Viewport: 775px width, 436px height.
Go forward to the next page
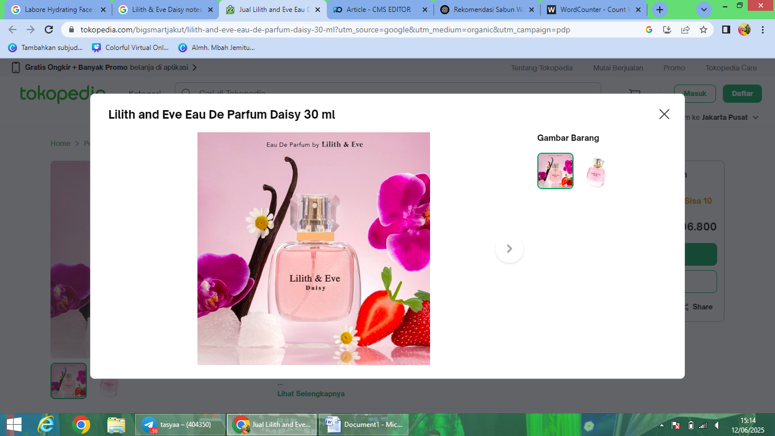click(x=31, y=30)
